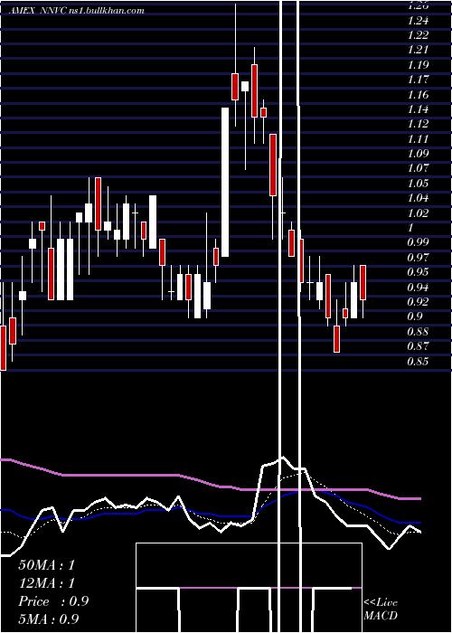The height and width of the screenshot is (633, 452).
Task: Click the 12MA : 1 label
Action: click(x=47, y=583)
